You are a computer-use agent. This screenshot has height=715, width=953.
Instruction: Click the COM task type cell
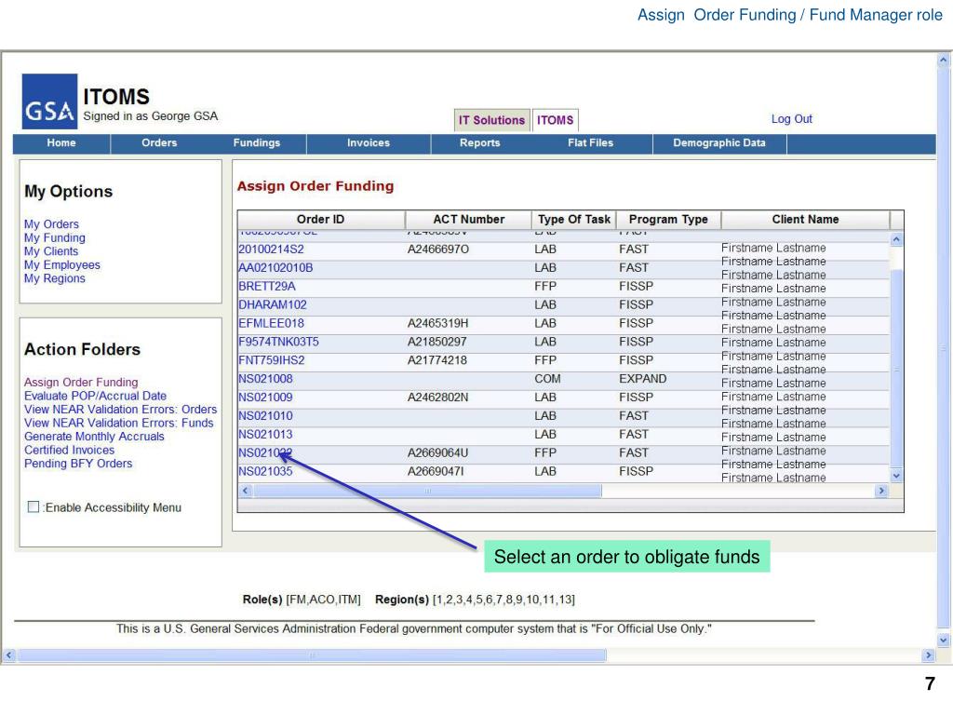coord(547,379)
